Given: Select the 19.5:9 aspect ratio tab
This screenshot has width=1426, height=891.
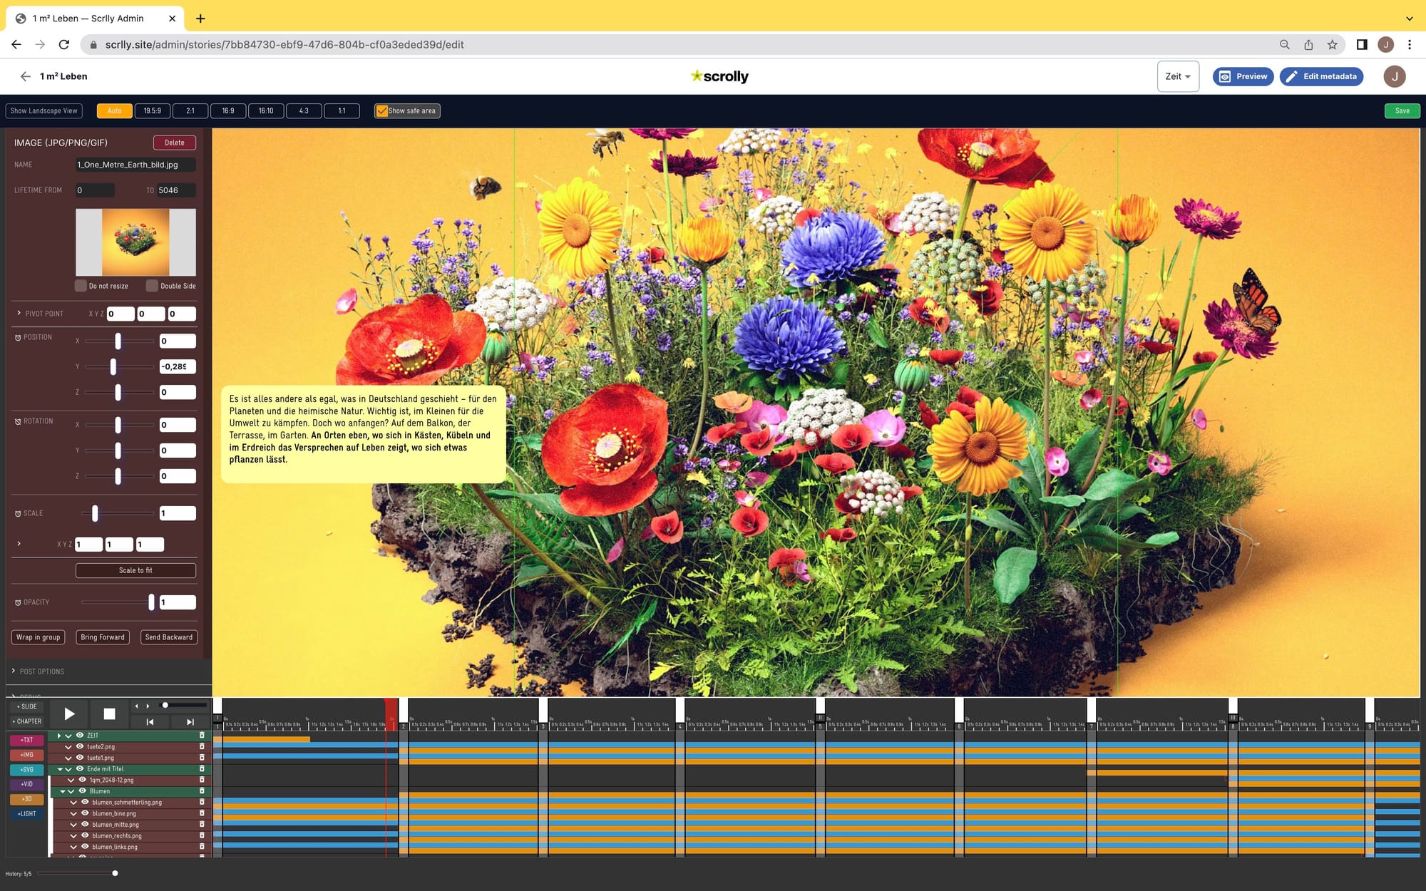Looking at the screenshot, I should click(152, 111).
